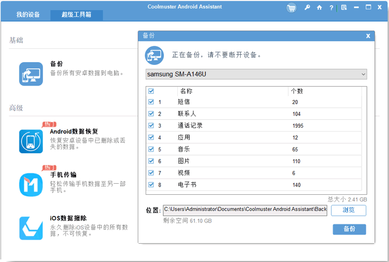The height and width of the screenshot is (262, 389).
Task: Go to the home icon in title bar
Action: click(320, 8)
